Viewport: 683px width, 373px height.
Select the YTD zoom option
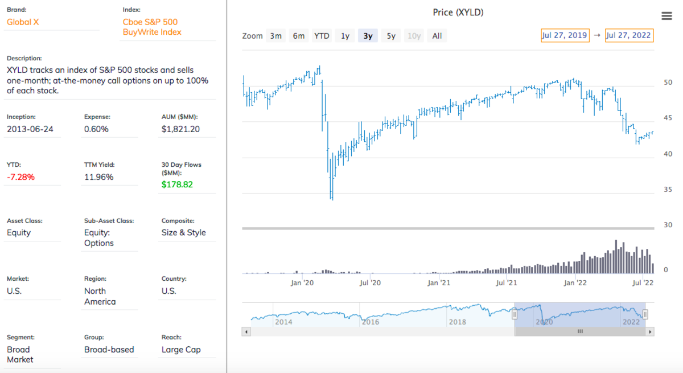pos(322,36)
